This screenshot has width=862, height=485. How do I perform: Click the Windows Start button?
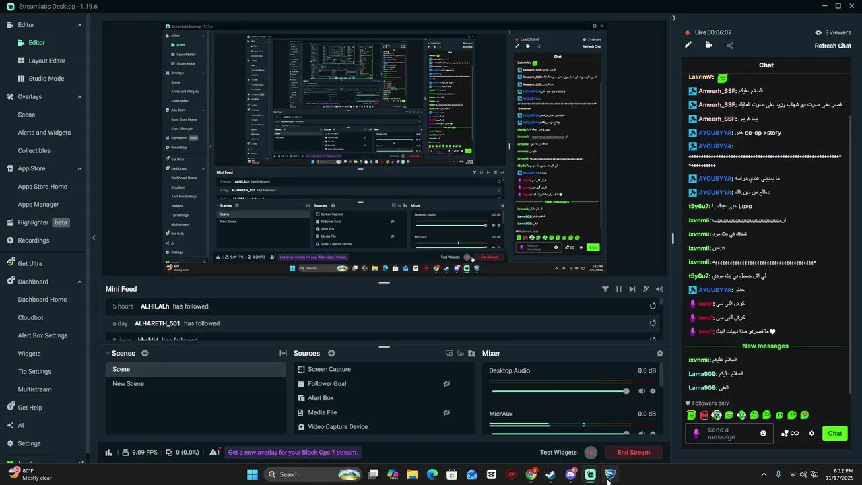tap(253, 474)
